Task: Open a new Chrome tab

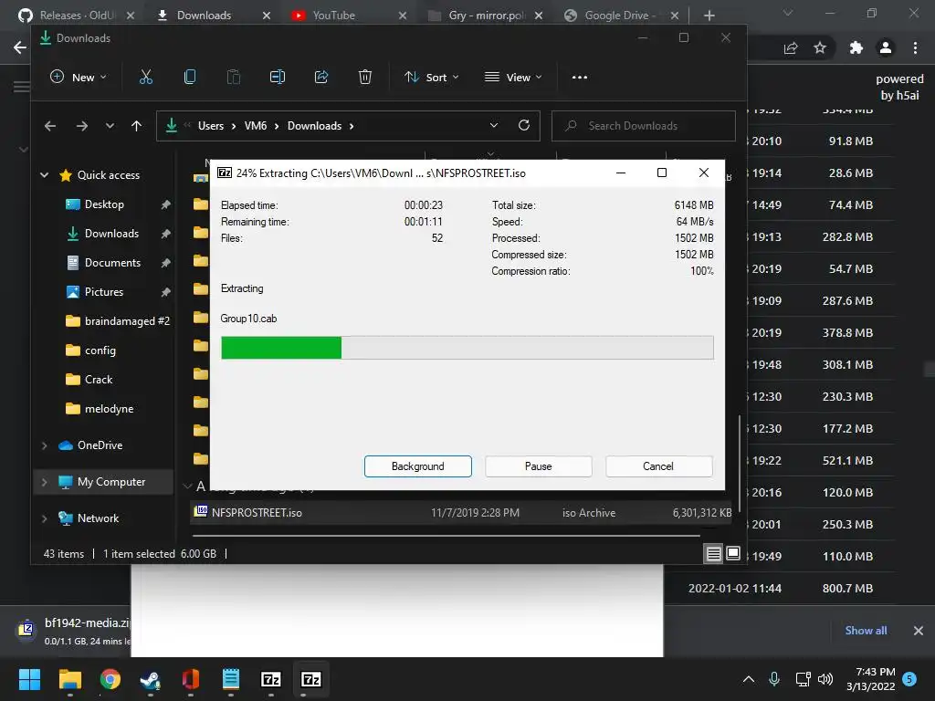Action: click(x=709, y=16)
